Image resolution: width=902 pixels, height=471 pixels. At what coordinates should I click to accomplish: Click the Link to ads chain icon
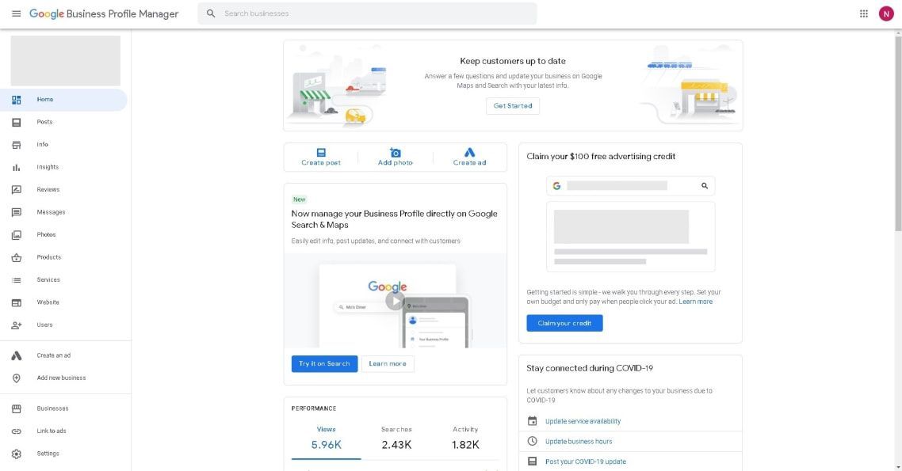click(x=16, y=431)
